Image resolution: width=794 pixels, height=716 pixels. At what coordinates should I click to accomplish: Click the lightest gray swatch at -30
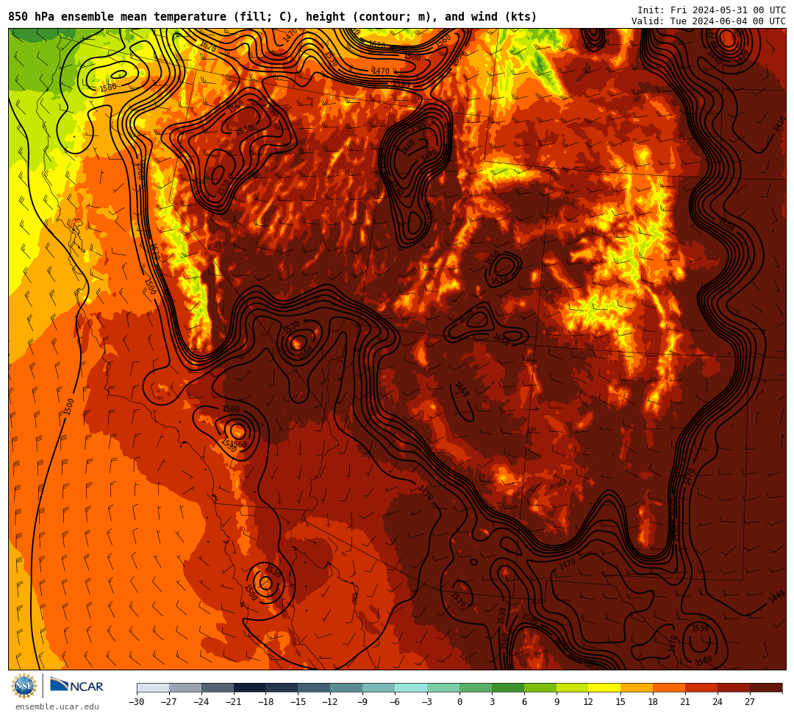coord(153,687)
